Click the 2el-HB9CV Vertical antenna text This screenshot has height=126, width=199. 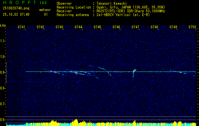[122, 15]
